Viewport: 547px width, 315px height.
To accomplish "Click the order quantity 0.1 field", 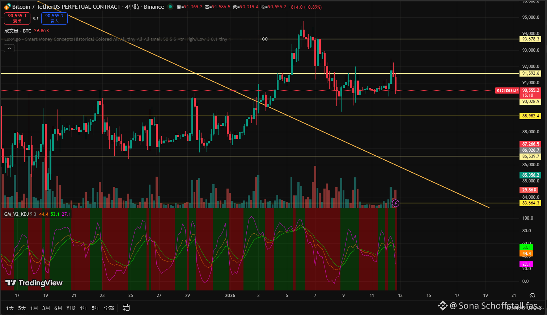I will point(36,18).
